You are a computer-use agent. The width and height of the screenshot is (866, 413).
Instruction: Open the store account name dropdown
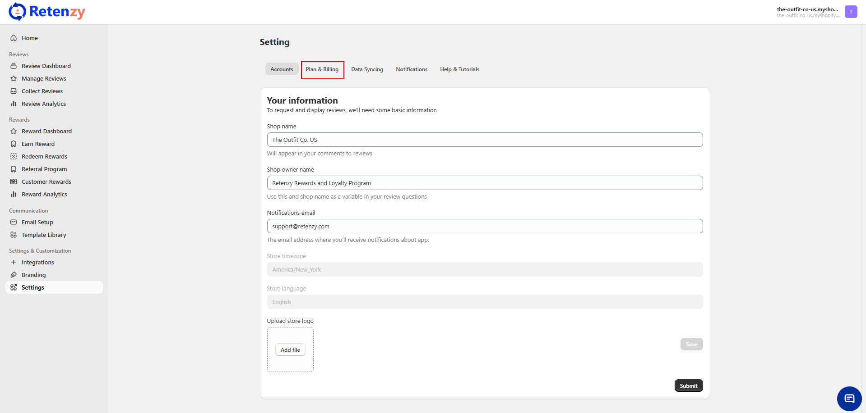tap(807, 12)
